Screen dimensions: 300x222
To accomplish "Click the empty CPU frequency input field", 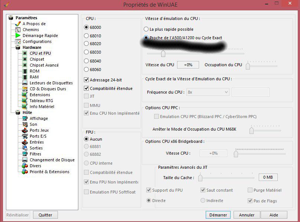I will click(x=251, y=92).
